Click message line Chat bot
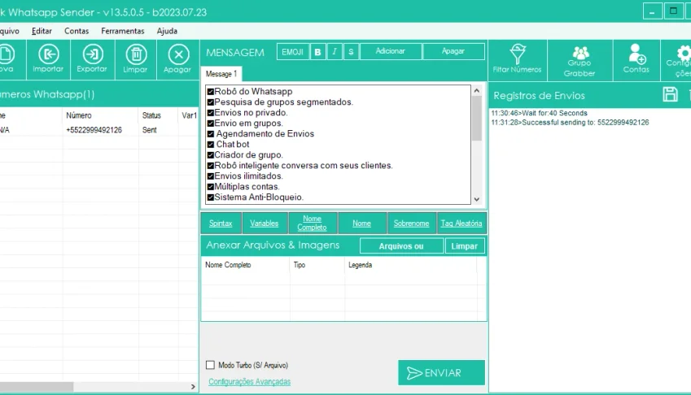Screen dimensions: 691x395 [228, 145]
